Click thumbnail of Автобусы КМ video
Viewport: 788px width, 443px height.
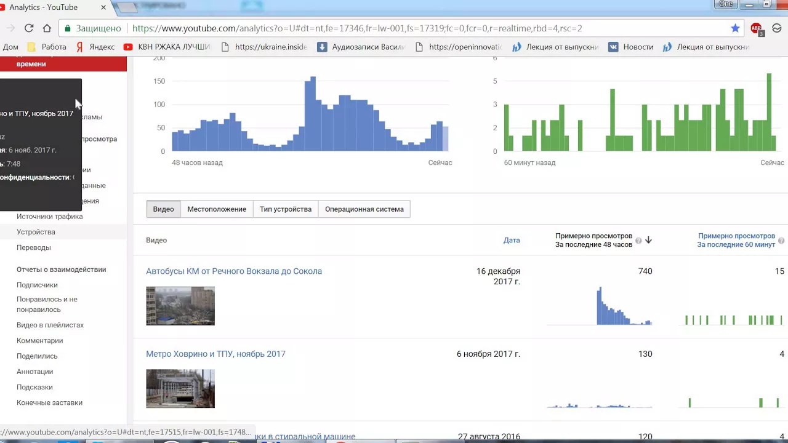[180, 306]
